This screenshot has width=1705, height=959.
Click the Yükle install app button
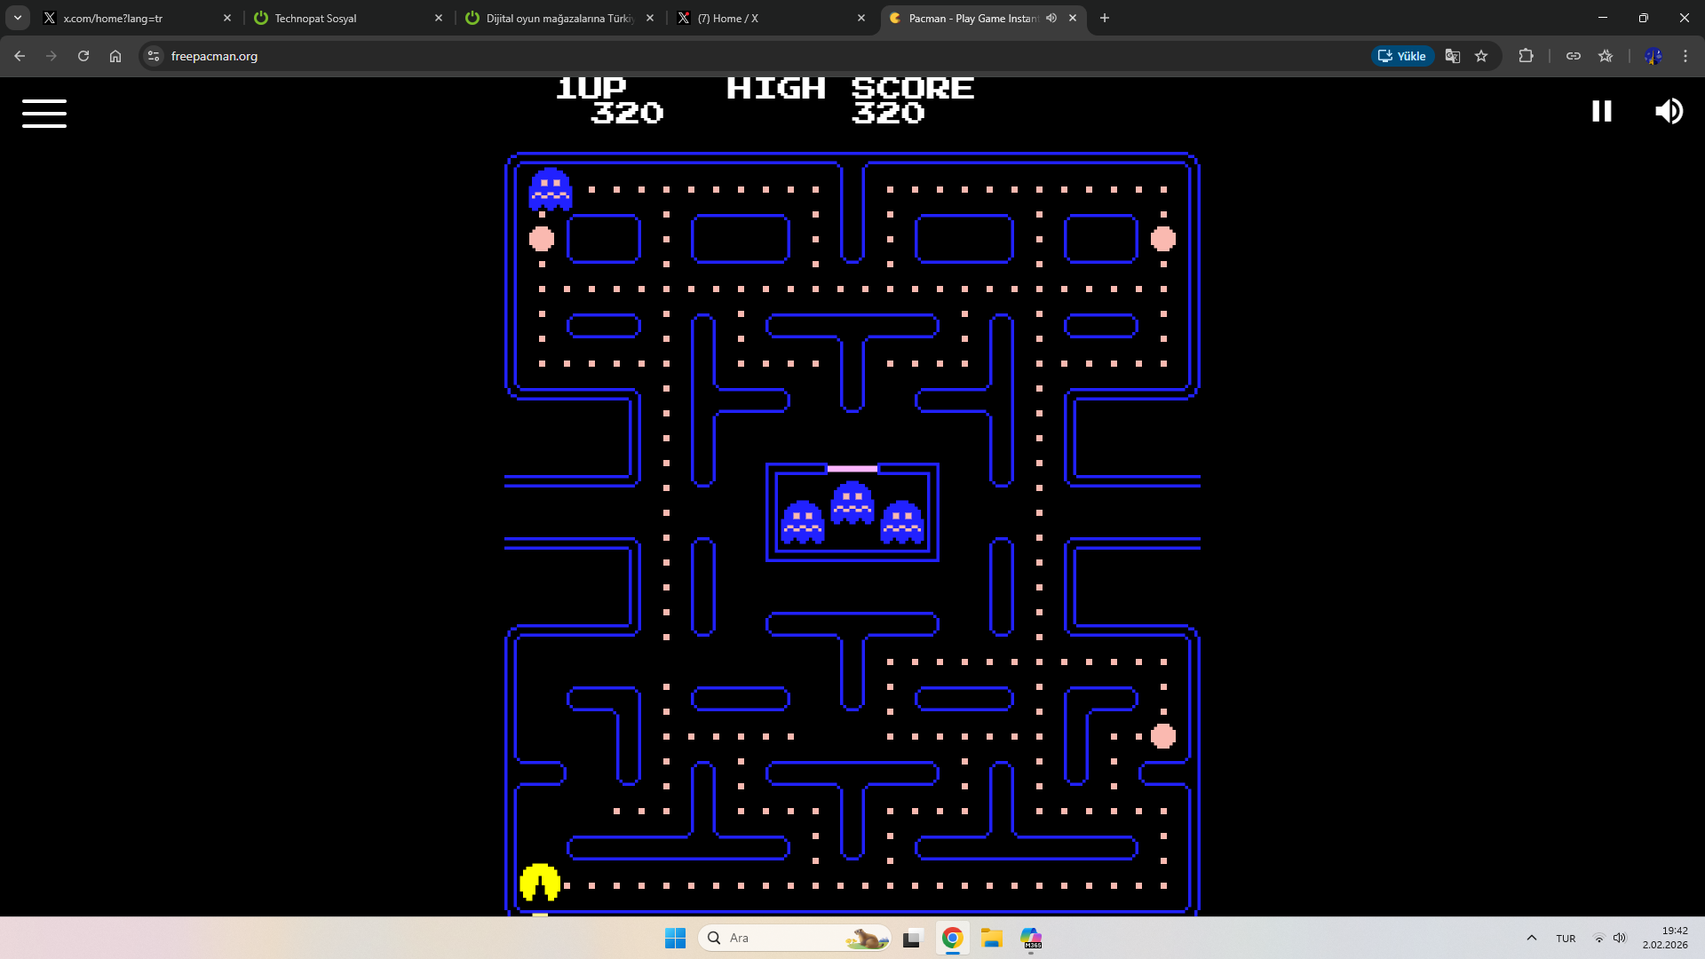pos(1402,56)
